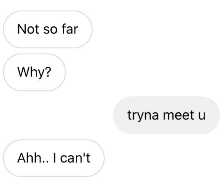The height and width of the screenshot is (181, 223).
Task: Click the question mark after "Why"
Action: tap(48, 72)
